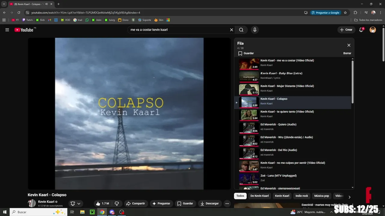Open more actions three-dot menu below video
The height and width of the screenshot is (216, 385).
227,203
